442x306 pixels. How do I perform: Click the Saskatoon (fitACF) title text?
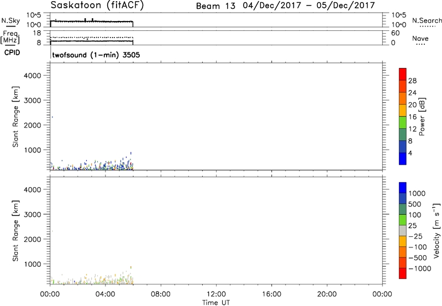click(97, 6)
